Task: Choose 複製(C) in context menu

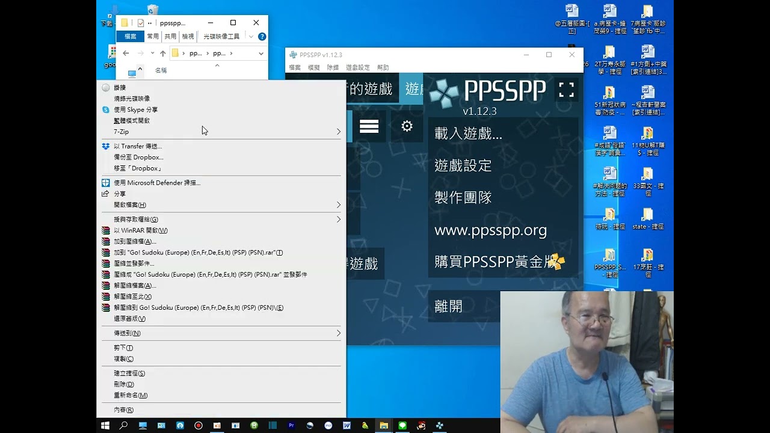Action: [x=221, y=359]
